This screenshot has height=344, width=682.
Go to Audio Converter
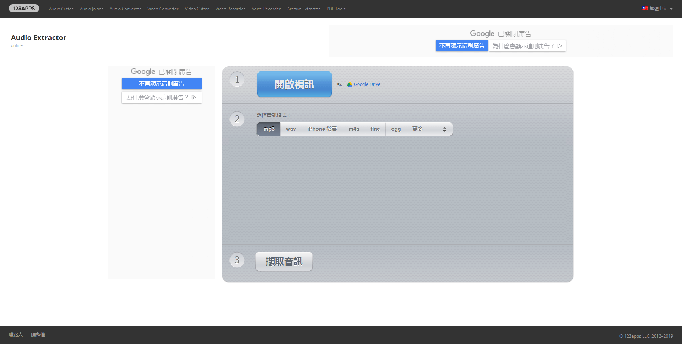(125, 9)
